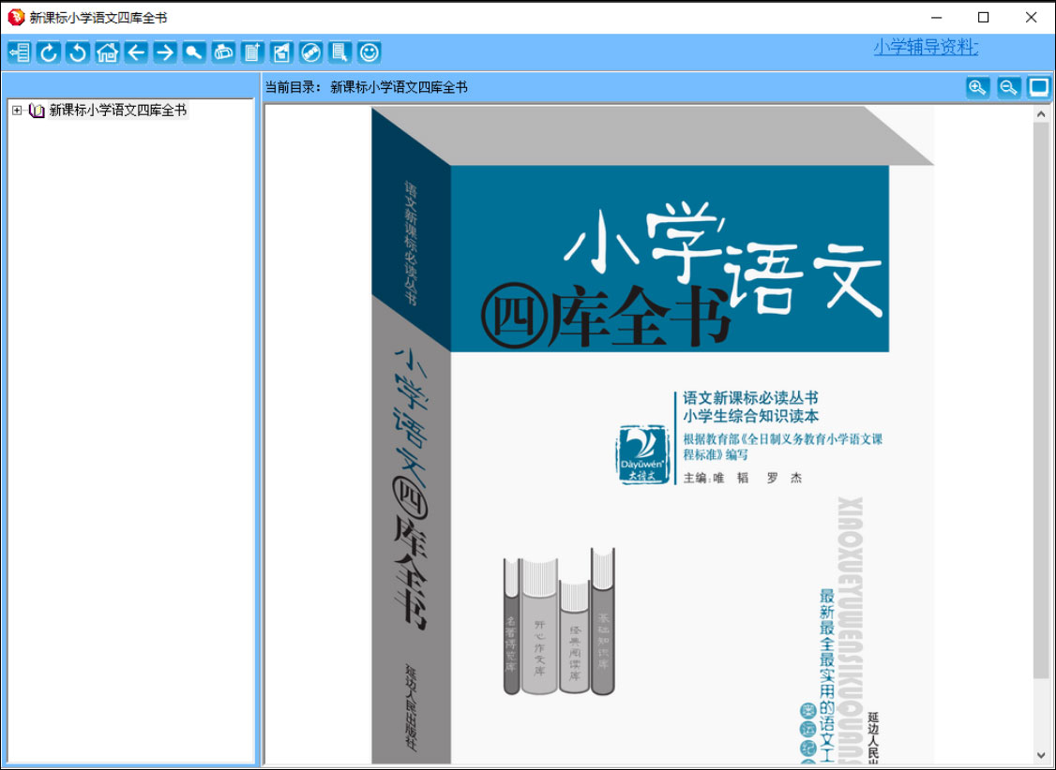Minimize the window
Screen dimensions: 1056x770
[935, 18]
